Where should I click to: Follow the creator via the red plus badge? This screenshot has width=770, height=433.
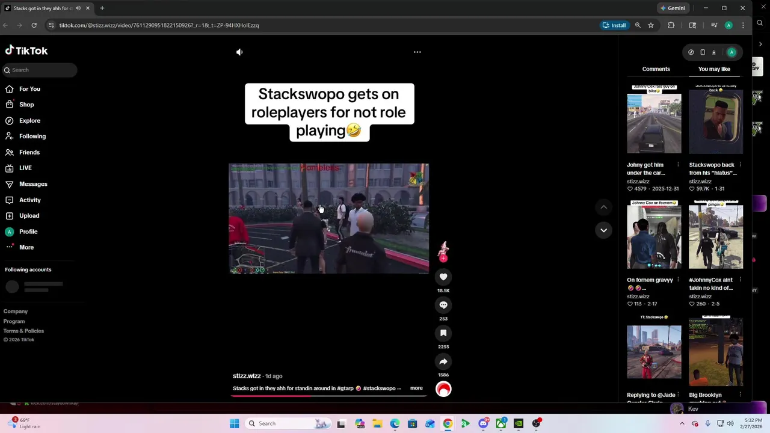443,259
